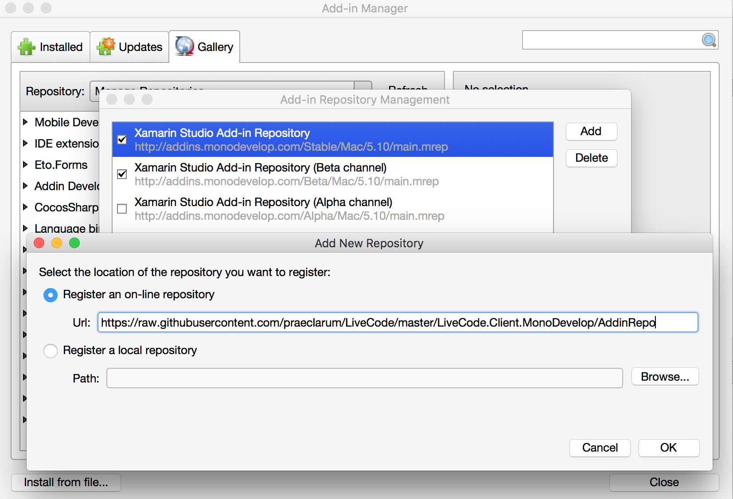Click Delete in Repository Management
This screenshot has height=499, width=733.
[x=591, y=158]
